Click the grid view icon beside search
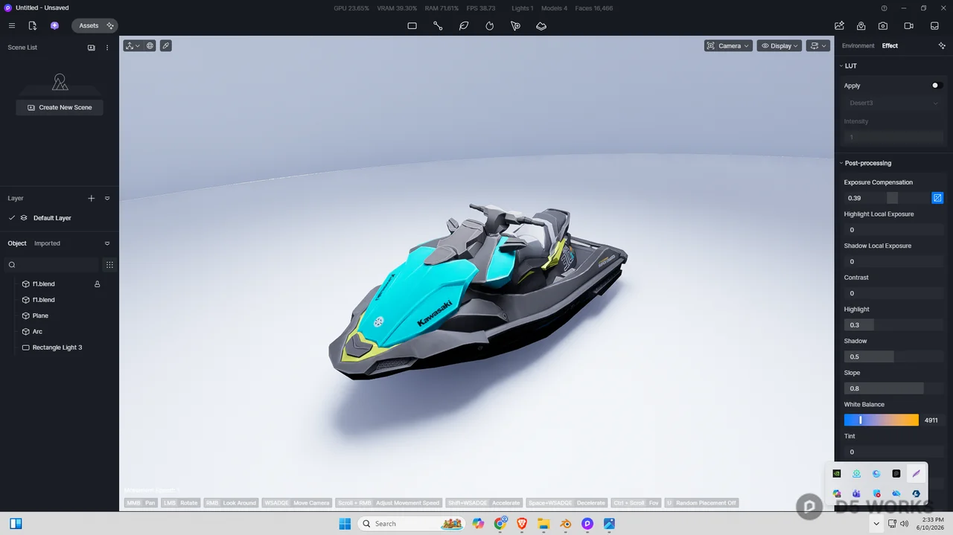The image size is (953, 535). [109, 265]
